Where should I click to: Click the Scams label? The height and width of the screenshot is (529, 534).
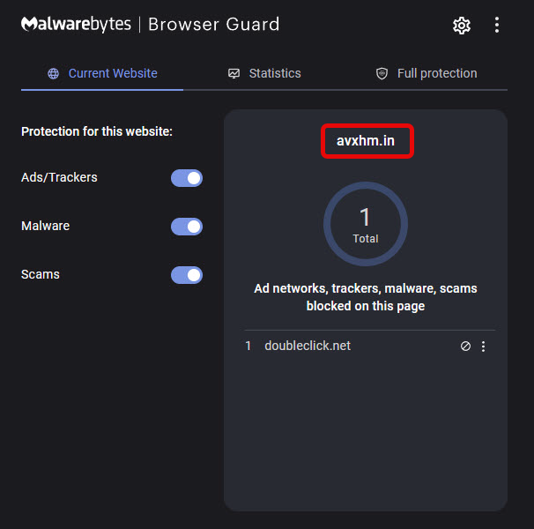[x=41, y=274]
